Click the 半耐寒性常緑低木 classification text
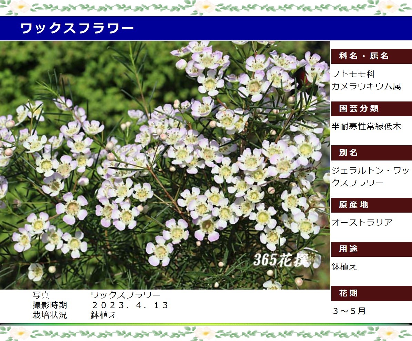The image size is (412, 341). coord(366,127)
